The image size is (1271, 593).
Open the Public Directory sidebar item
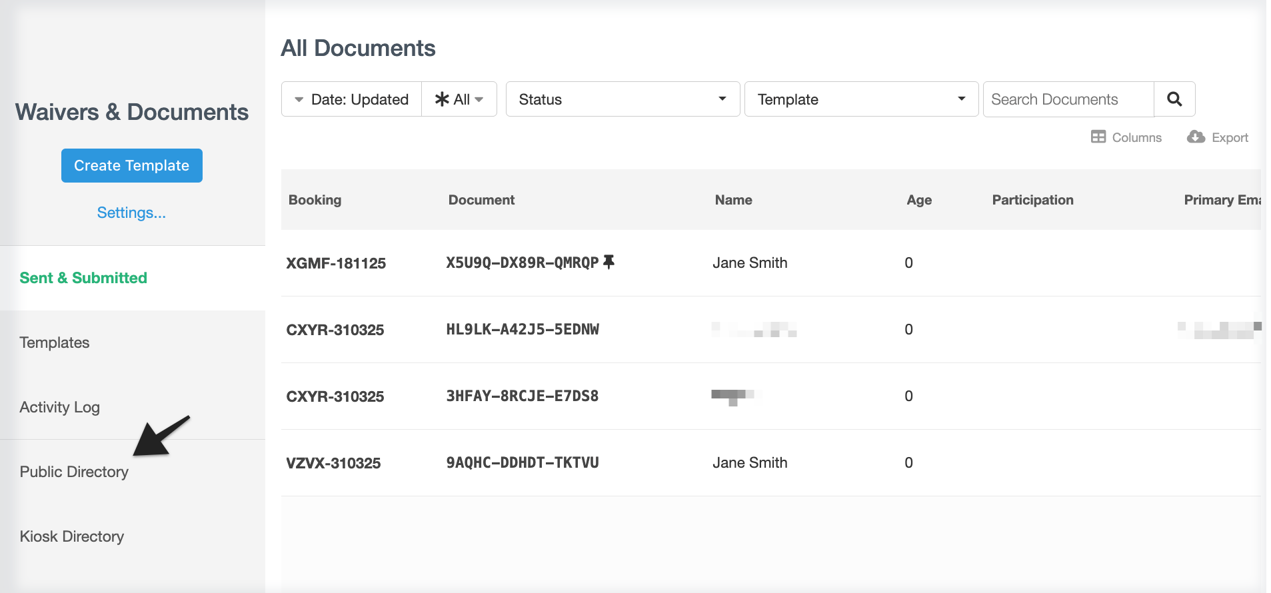click(133, 472)
